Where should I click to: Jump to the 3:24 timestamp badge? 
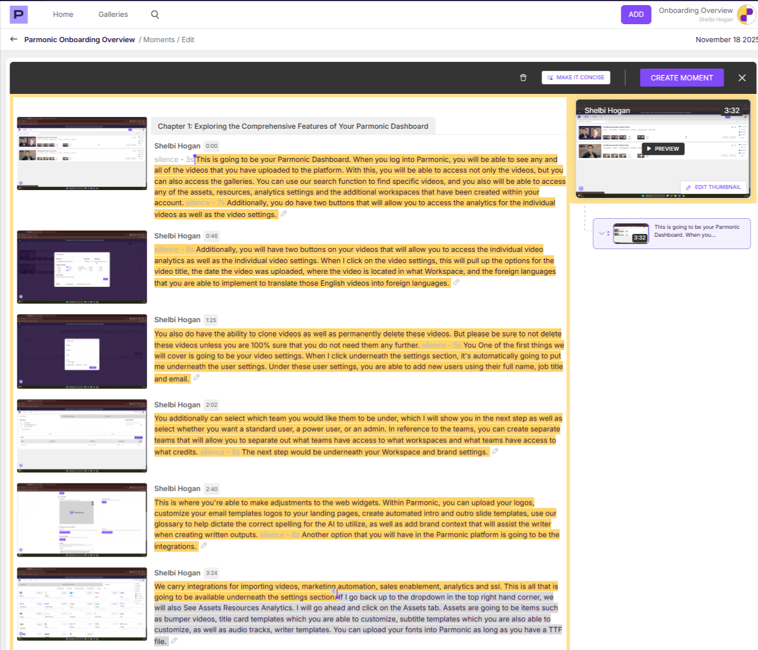click(x=211, y=573)
